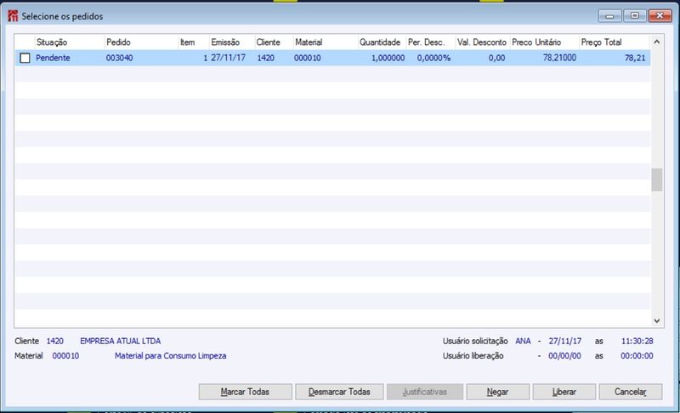Click the 'Usuário solicitação' label
Screen dimensions: 680x413
[x=475, y=341]
